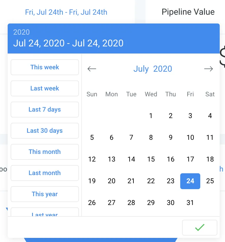Advance to next month with right arrow

[209, 69]
